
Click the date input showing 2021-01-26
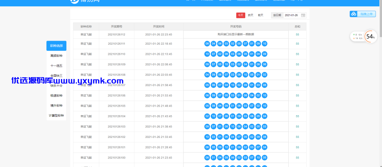295,15
